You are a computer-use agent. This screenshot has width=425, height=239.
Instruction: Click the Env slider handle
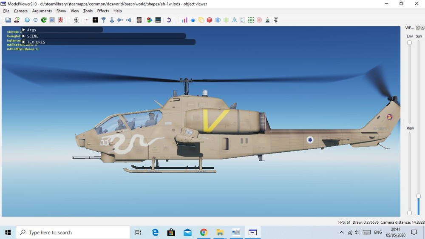pos(410,43)
